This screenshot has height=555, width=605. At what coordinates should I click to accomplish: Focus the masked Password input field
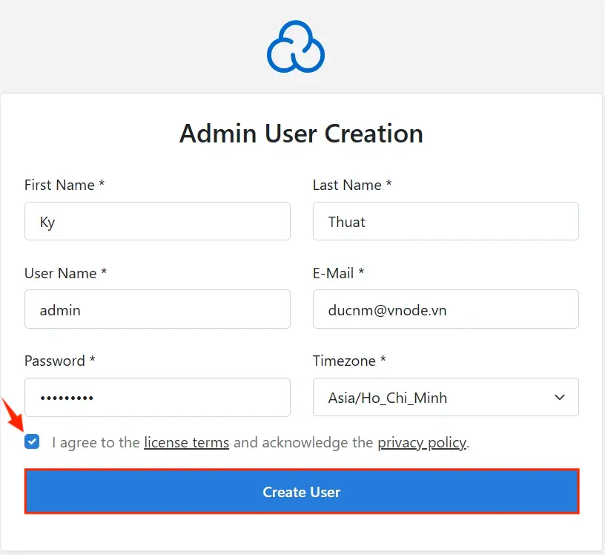point(157,398)
